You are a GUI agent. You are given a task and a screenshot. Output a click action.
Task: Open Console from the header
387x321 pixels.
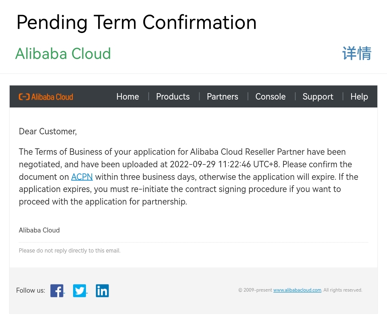(270, 97)
